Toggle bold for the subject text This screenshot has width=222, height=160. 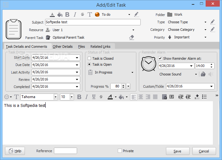(67, 14)
